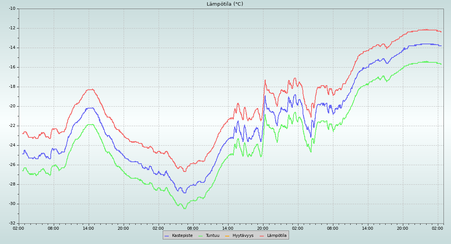Click the red Lämpötila line marker in legend
Screen dimensions: 451x244
tap(262, 236)
